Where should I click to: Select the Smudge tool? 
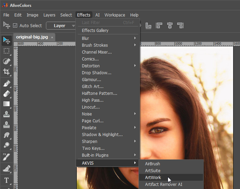7,135
